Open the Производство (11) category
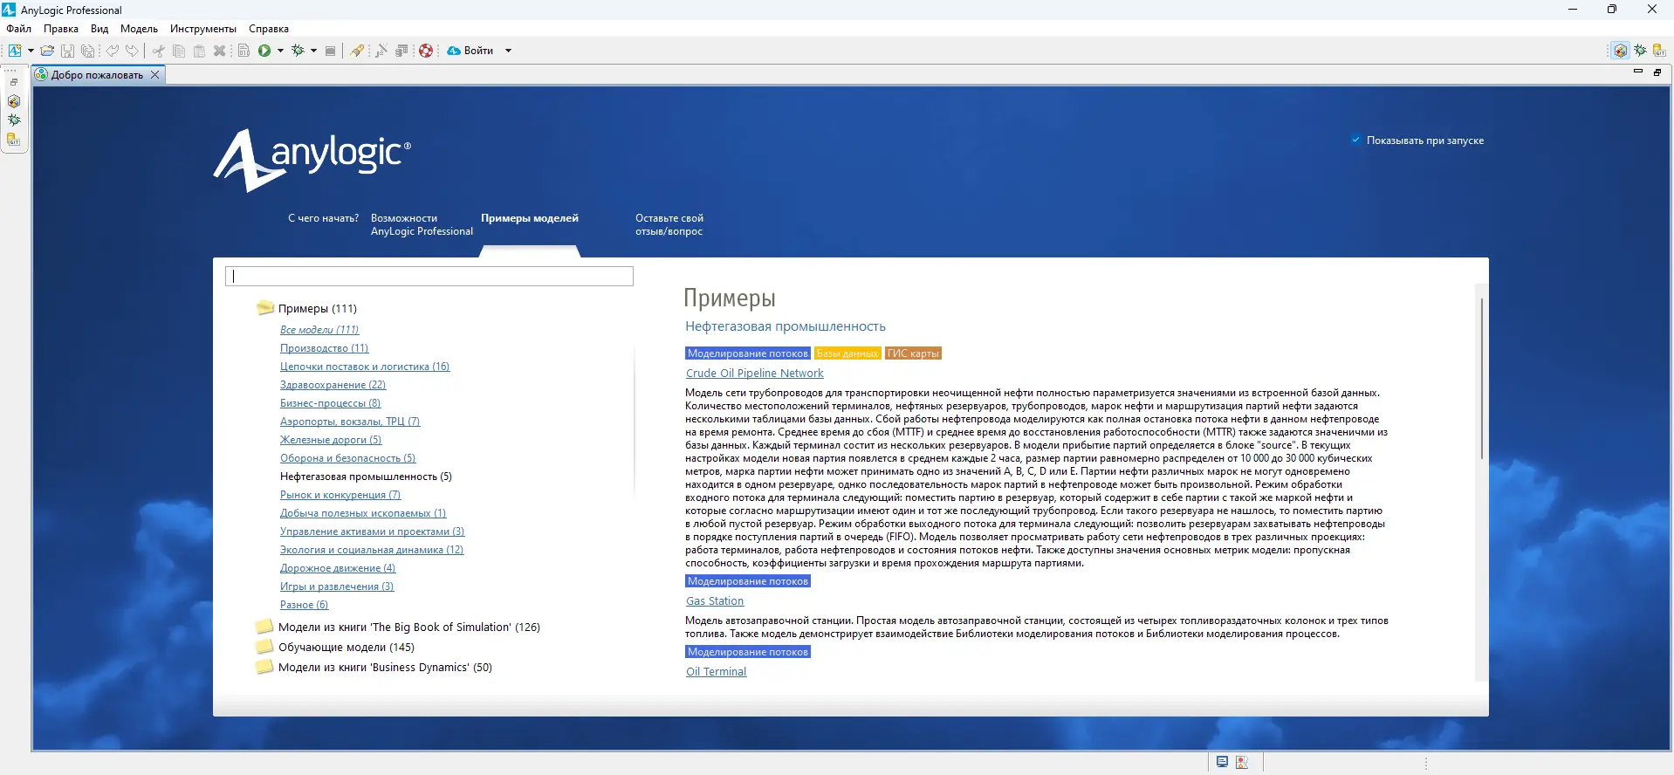Image resolution: width=1674 pixels, height=775 pixels. [324, 348]
